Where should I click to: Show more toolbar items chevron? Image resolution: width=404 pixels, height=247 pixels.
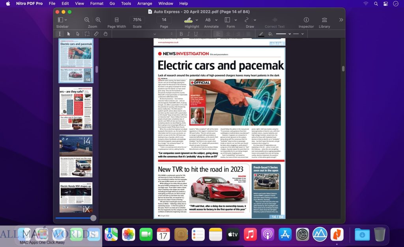341,20
